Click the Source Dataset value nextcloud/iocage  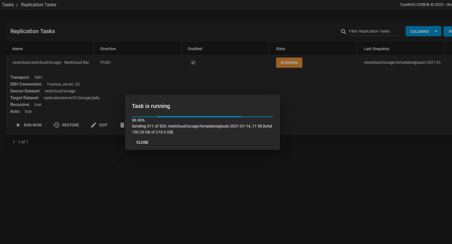(60, 91)
